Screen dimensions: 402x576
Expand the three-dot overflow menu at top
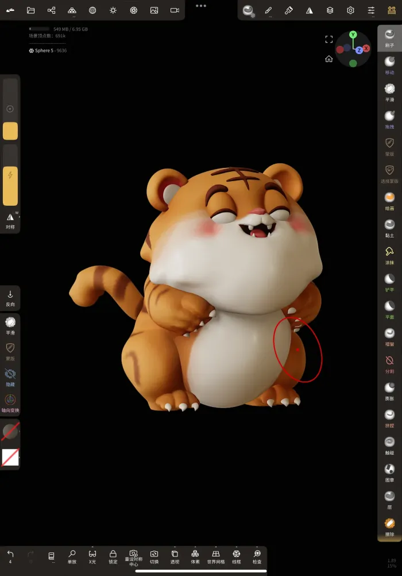coord(200,6)
